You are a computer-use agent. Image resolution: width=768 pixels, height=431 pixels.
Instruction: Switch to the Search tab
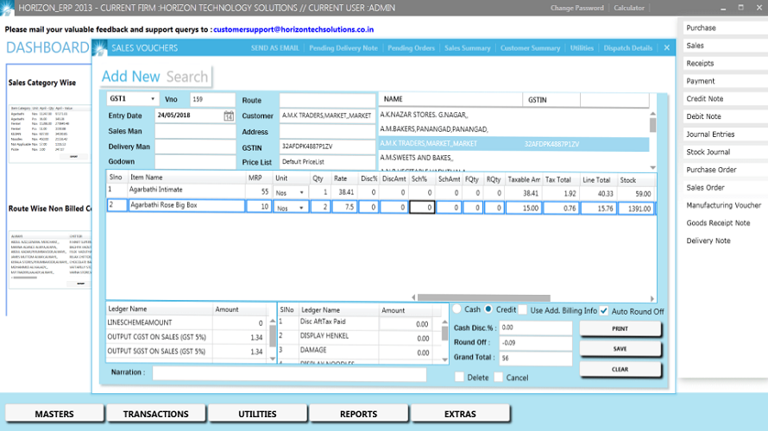pyautogui.click(x=187, y=77)
